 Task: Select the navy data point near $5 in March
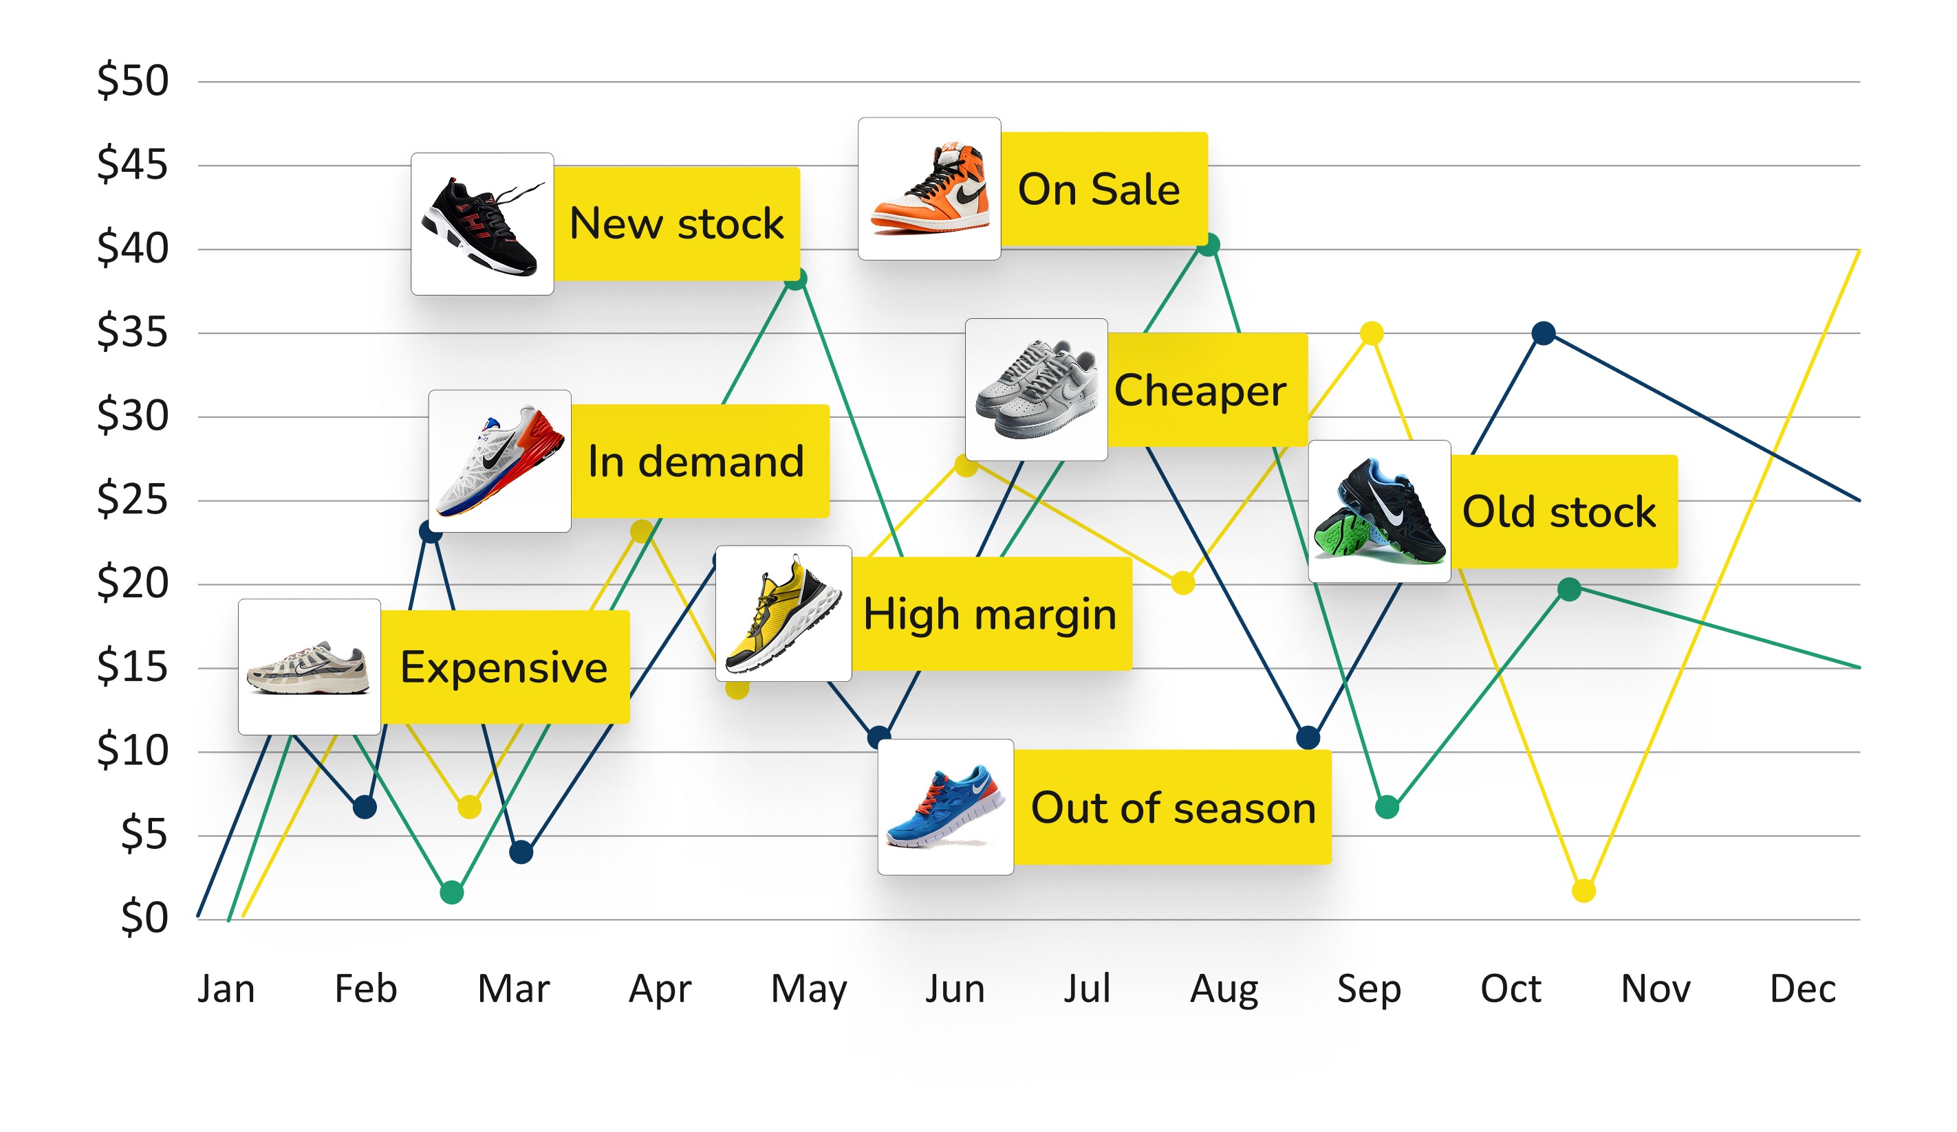tap(521, 853)
